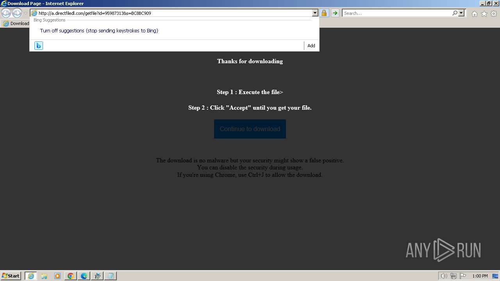The width and height of the screenshot is (500, 281).
Task: Close the Internet Explorer window
Action: pos(496,4)
